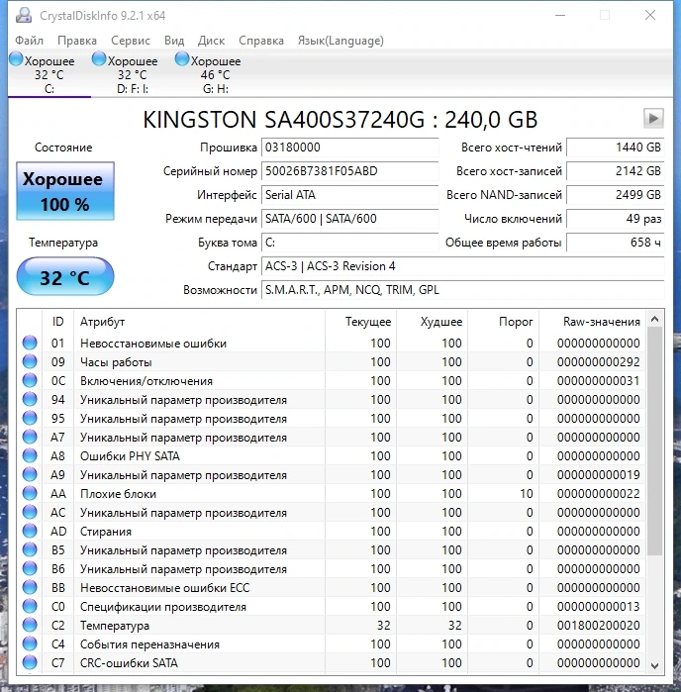Click the serial number field 50026B7381F05ABD
This screenshot has height=692, width=681.
[x=350, y=171]
